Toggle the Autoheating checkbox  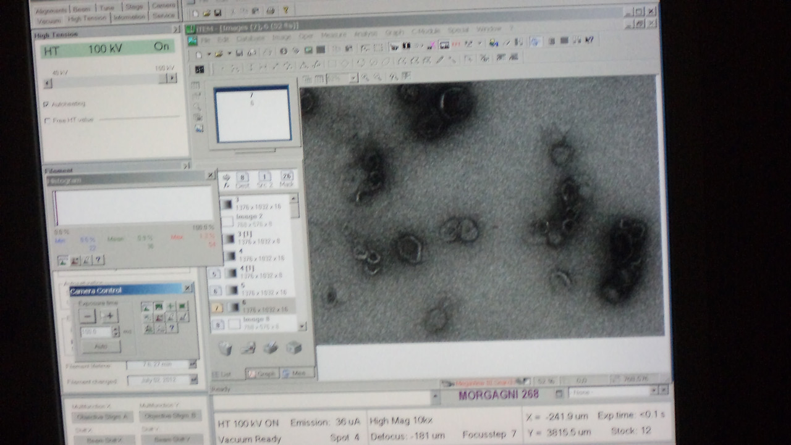tap(46, 104)
